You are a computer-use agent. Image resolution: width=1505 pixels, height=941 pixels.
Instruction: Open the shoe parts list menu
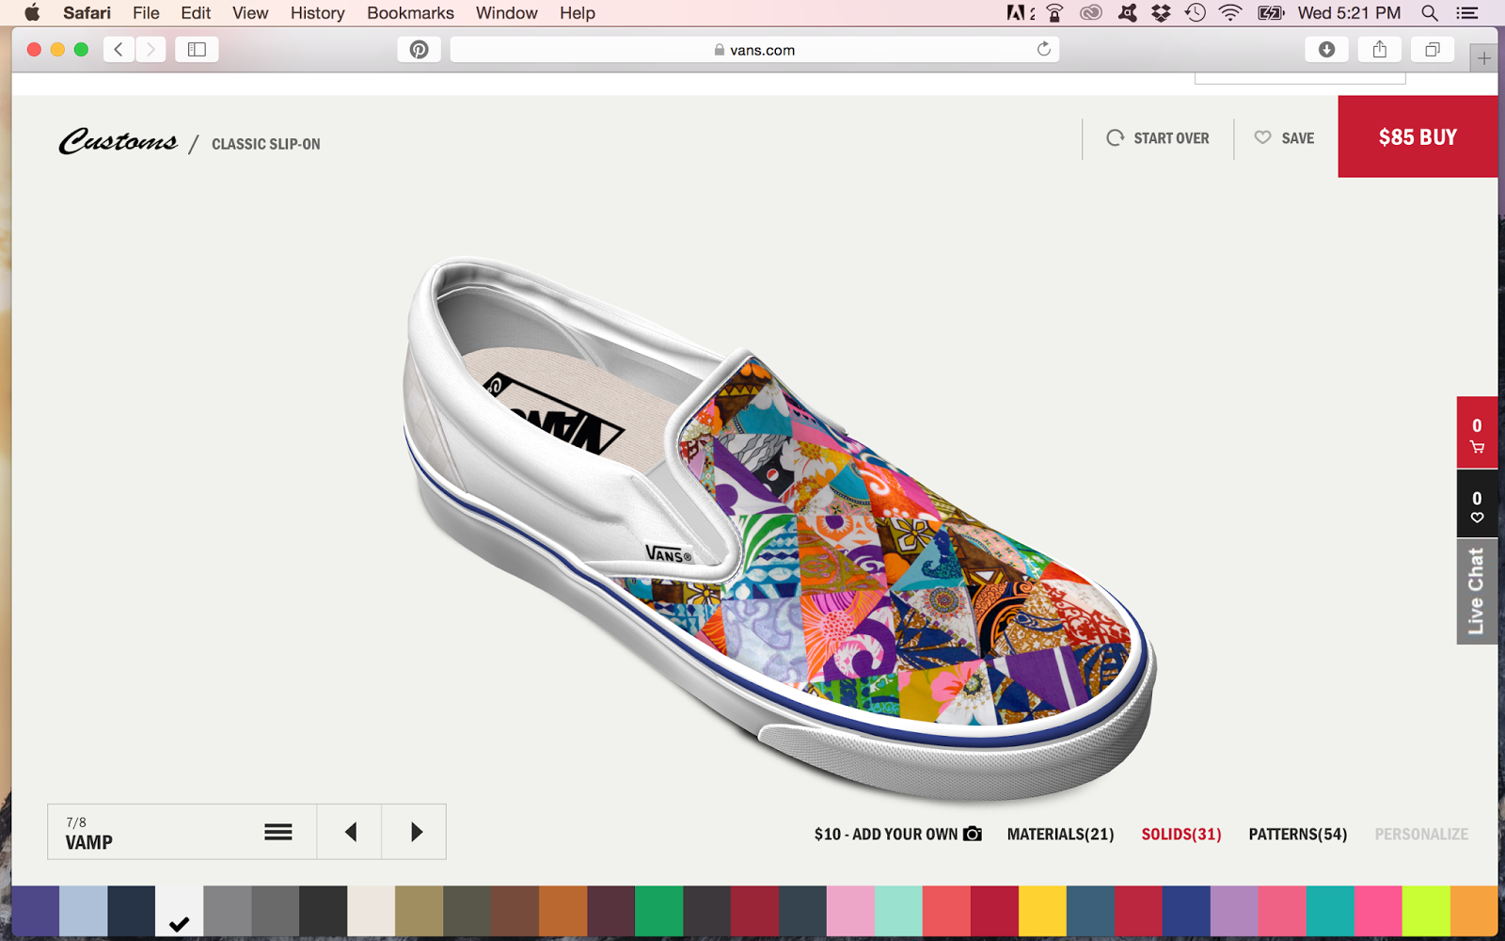tap(277, 832)
